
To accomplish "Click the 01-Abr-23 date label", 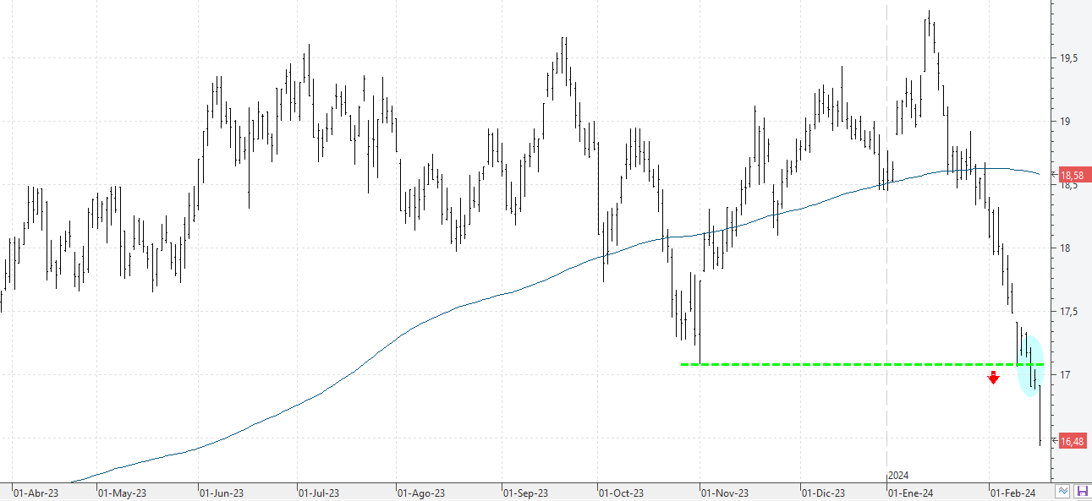I will click(x=36, y=493).
